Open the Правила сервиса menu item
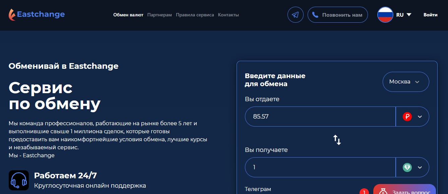Screen dimensions: 448x194 pyautogui.click(x=195, y=15)
